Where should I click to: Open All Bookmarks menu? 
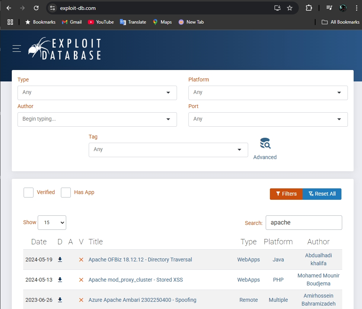click(x=340, y=22)
